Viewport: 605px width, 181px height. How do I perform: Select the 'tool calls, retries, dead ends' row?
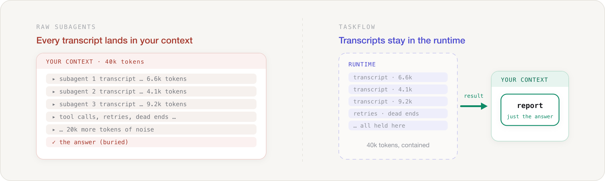point(151,117)
